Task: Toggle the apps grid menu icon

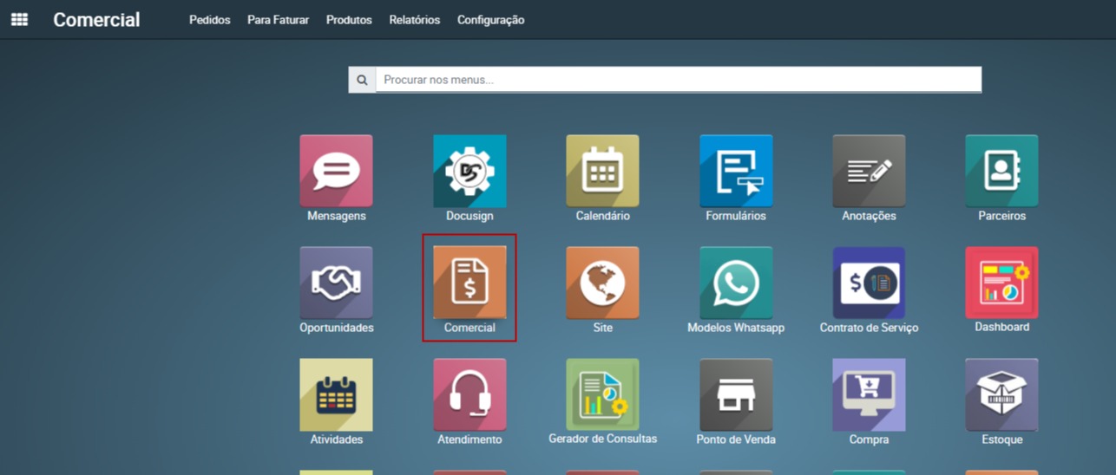Action: [x=19, y=19]
